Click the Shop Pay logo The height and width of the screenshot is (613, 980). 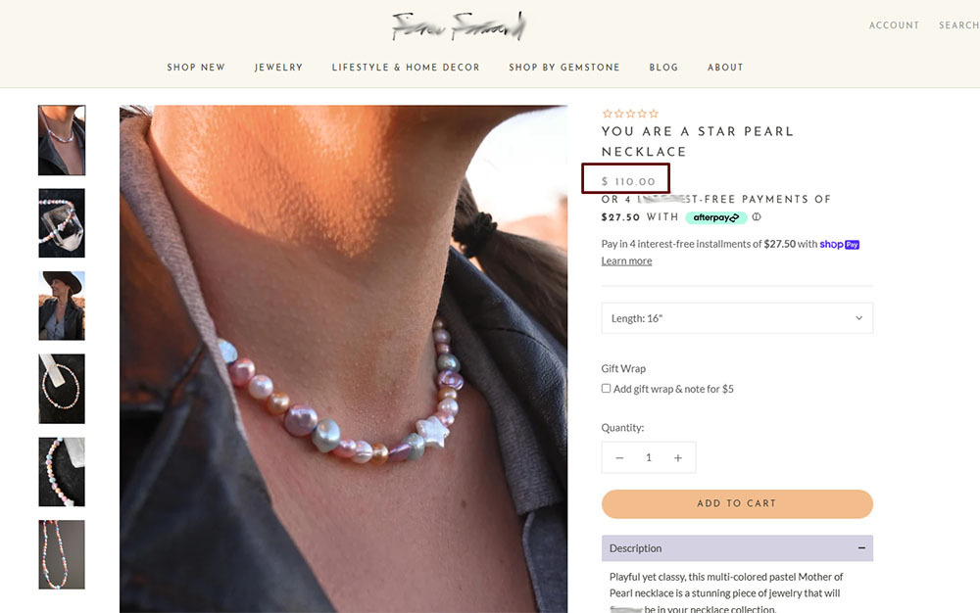pyautogui.click(x=840, y=244)
